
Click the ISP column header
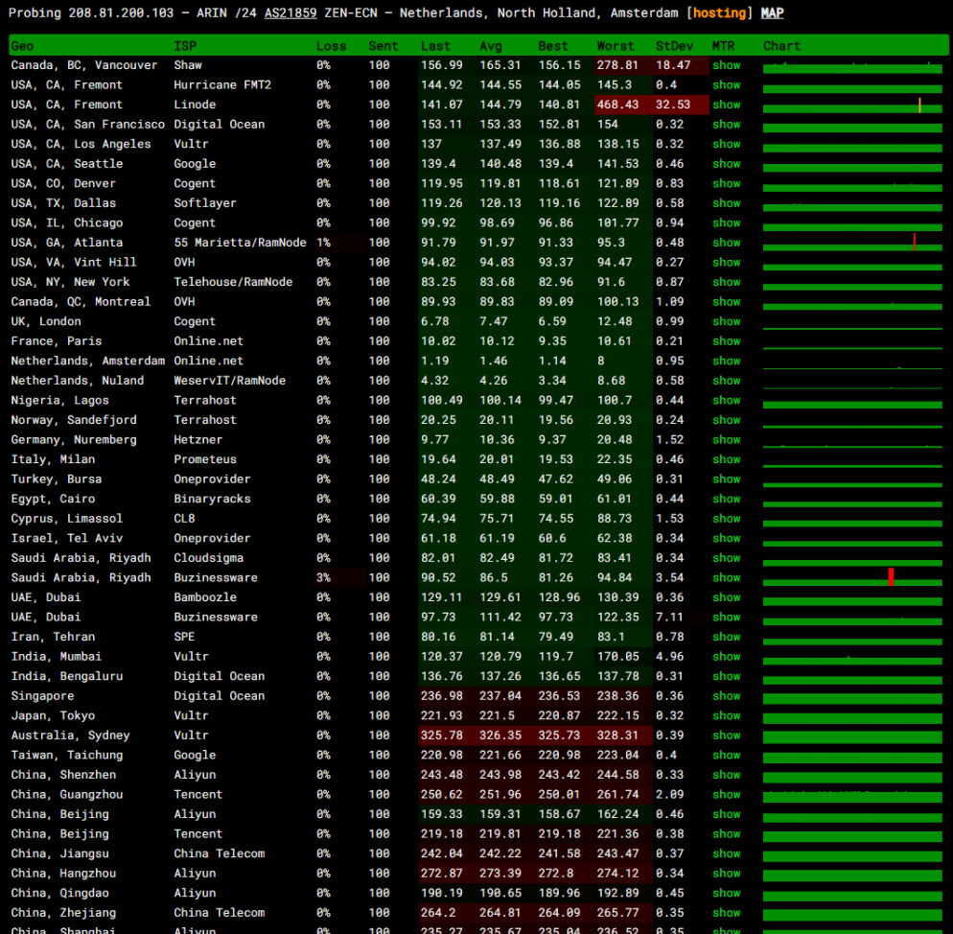(x=185, y=46)
